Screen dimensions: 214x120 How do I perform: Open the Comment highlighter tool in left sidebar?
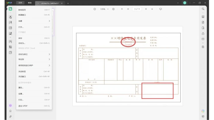pyautogui.click(x=10, y=17)
